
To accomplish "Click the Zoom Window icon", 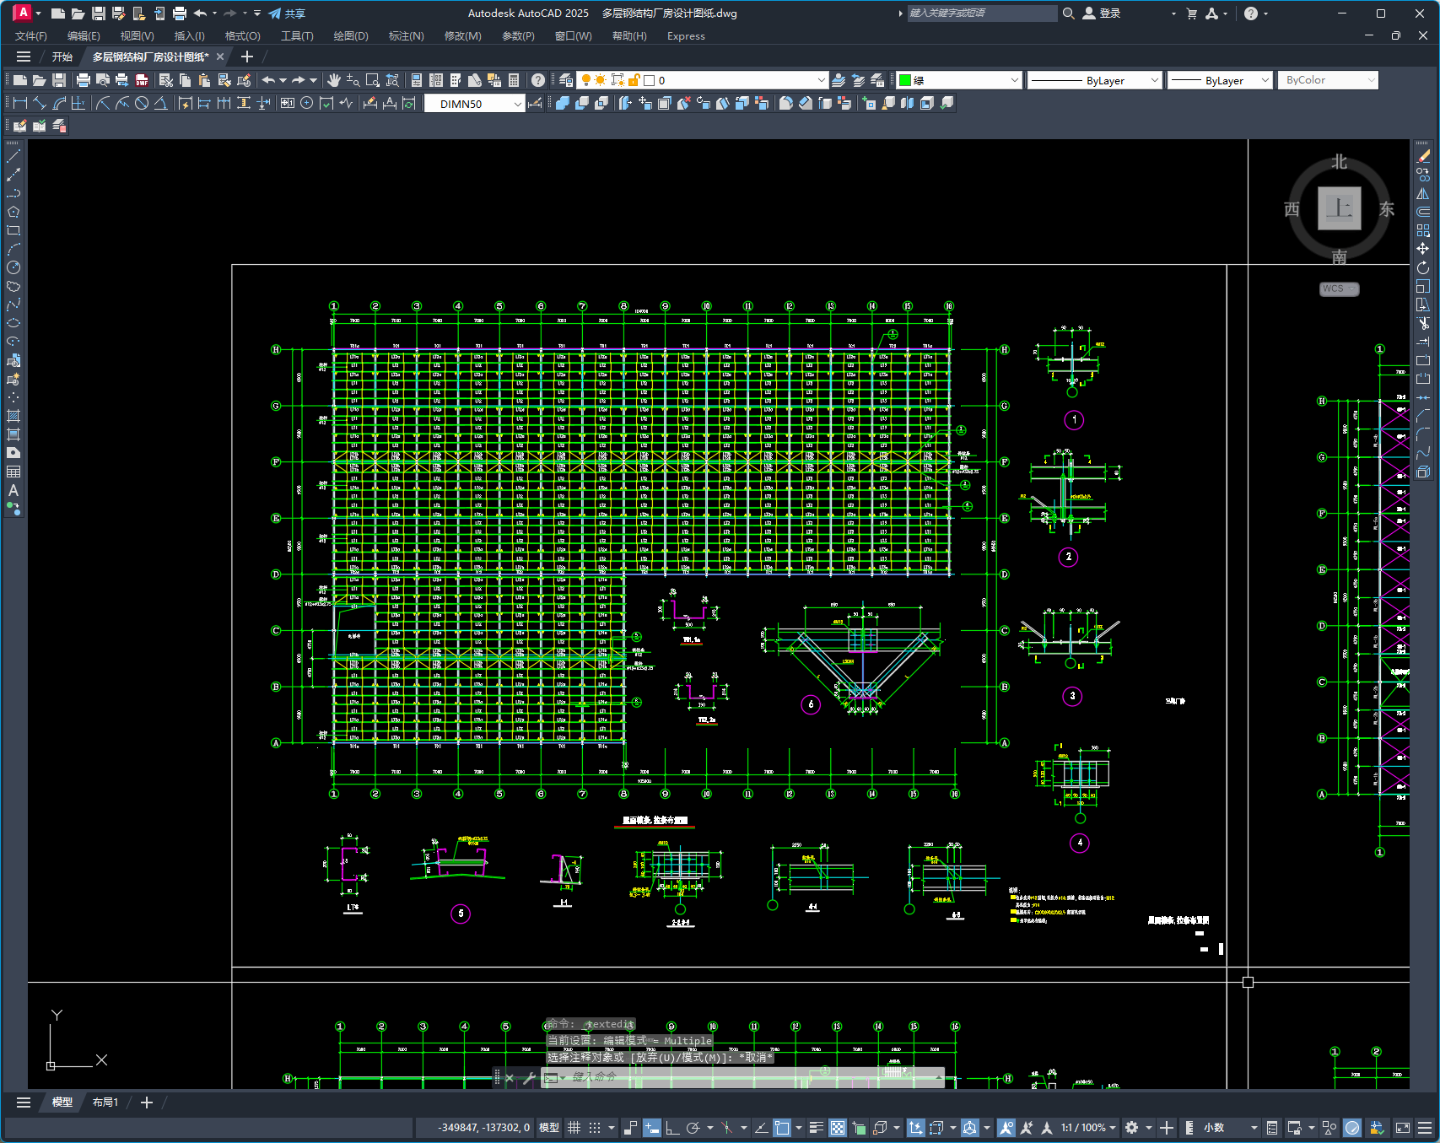I will pos(373,80).
